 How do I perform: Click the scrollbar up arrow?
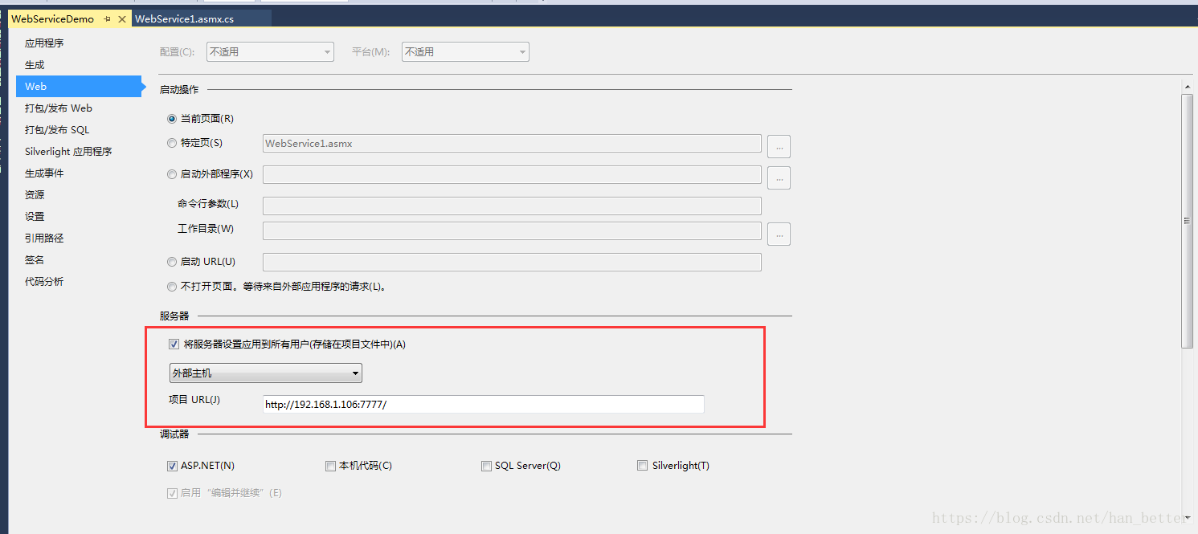(x=1187, y=86)
